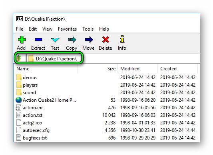Click modified date 1998-10-30 23:41

[x=138, y=130]
